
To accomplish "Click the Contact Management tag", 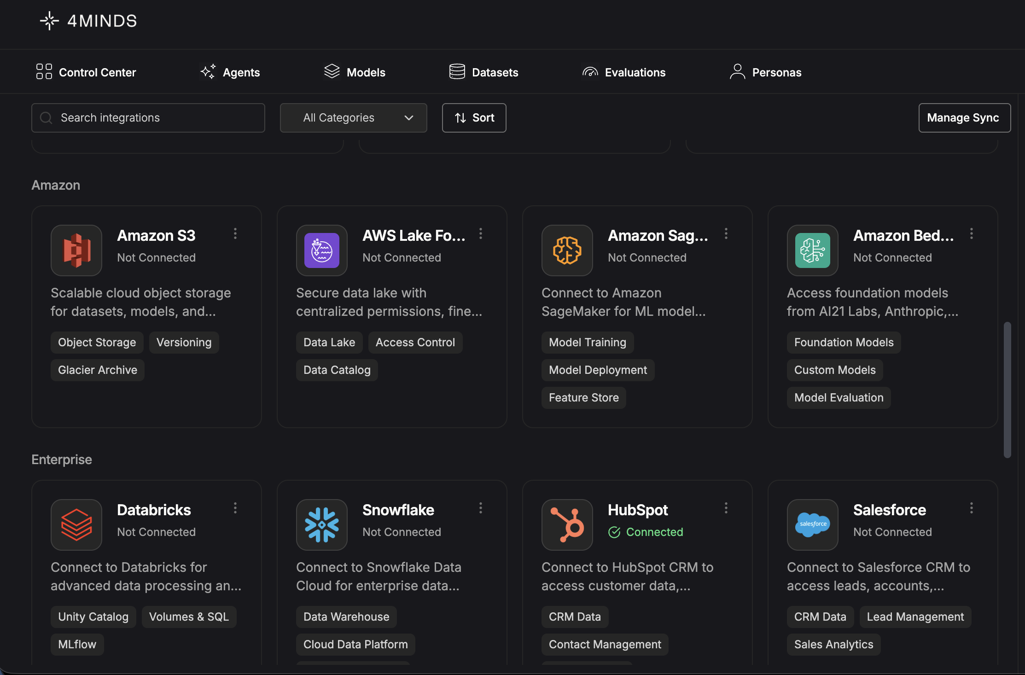I will (x=605, y=645).
